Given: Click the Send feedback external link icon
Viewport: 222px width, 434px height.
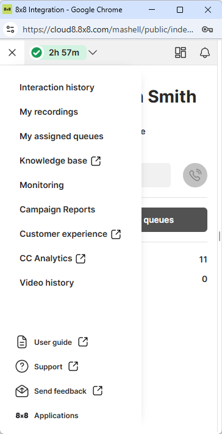Looking at the screenshot, I should (98, 391).
